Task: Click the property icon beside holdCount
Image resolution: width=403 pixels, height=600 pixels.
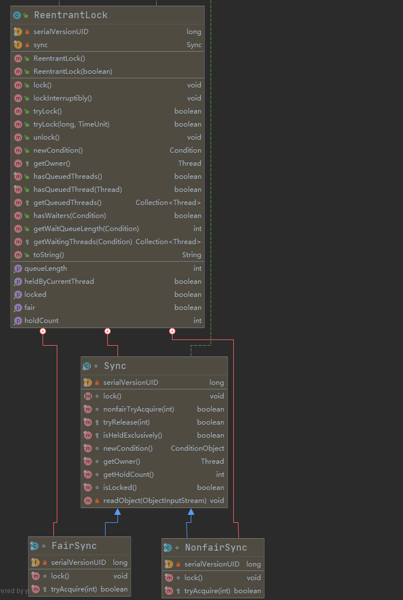Action: point(18,321)
